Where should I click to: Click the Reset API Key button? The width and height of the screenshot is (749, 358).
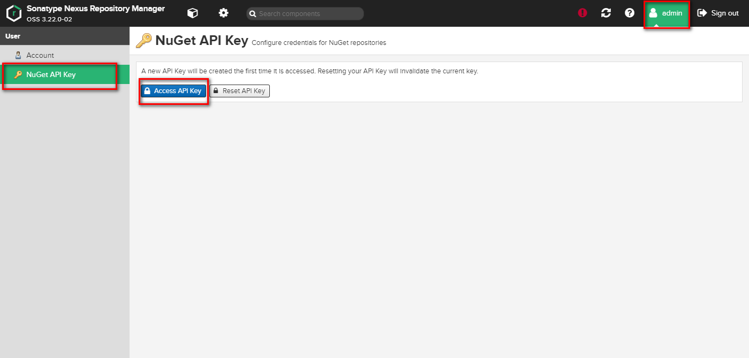(x=239, y=91)
